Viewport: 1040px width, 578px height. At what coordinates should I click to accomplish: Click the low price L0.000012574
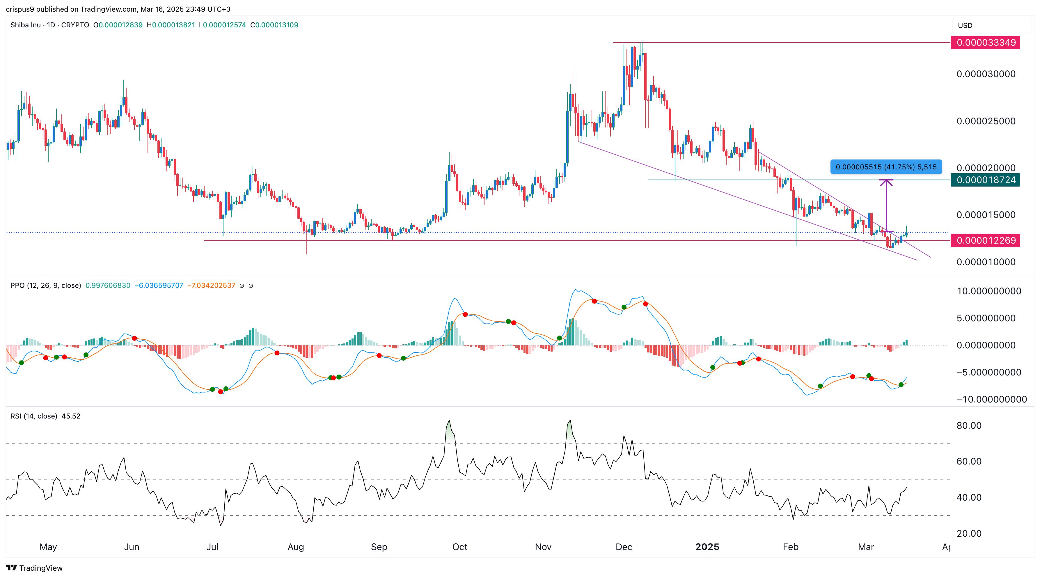[x=222, y=25]
